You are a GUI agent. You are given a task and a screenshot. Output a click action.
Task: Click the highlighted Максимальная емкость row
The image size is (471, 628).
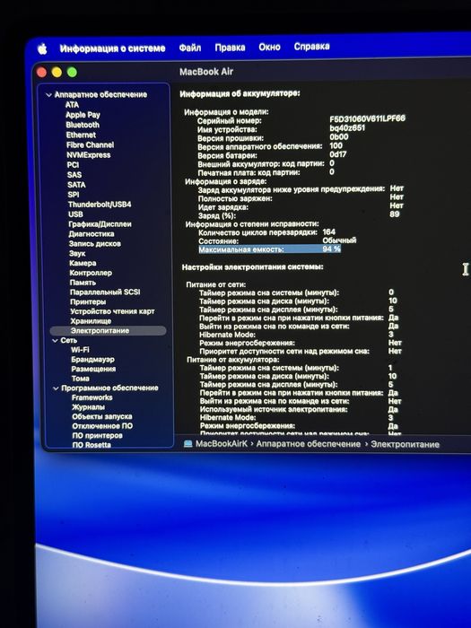pos(269,249)
